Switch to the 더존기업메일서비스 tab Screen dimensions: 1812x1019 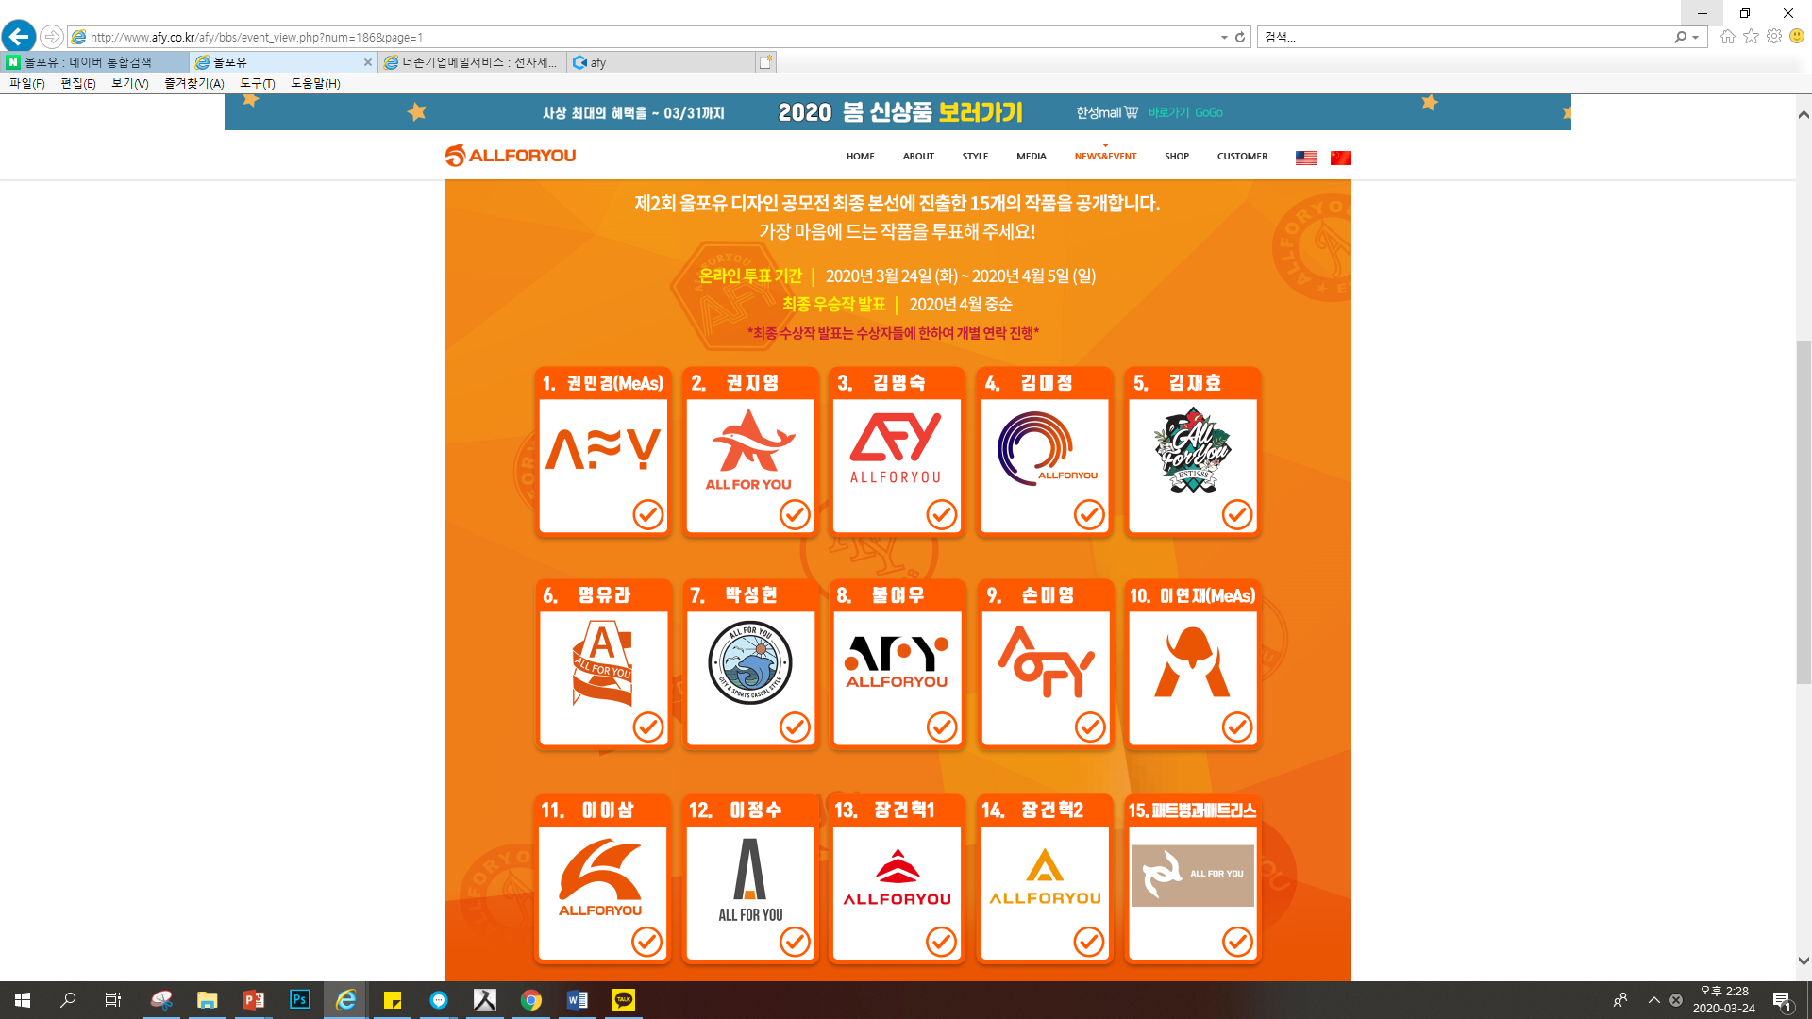pyautogui.click(x=472, y=62)
